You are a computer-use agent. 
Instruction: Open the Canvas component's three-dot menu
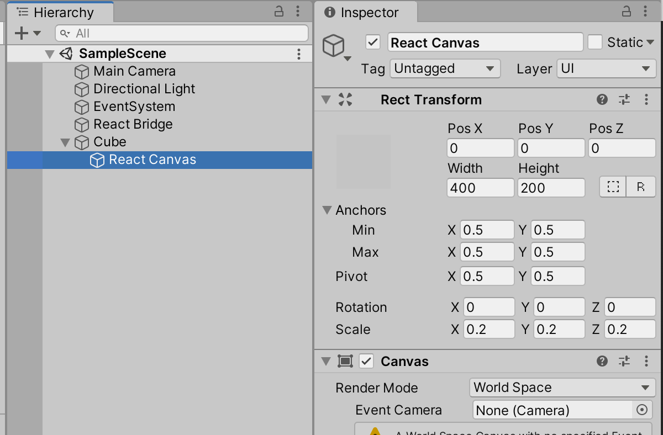pos(646,362)
